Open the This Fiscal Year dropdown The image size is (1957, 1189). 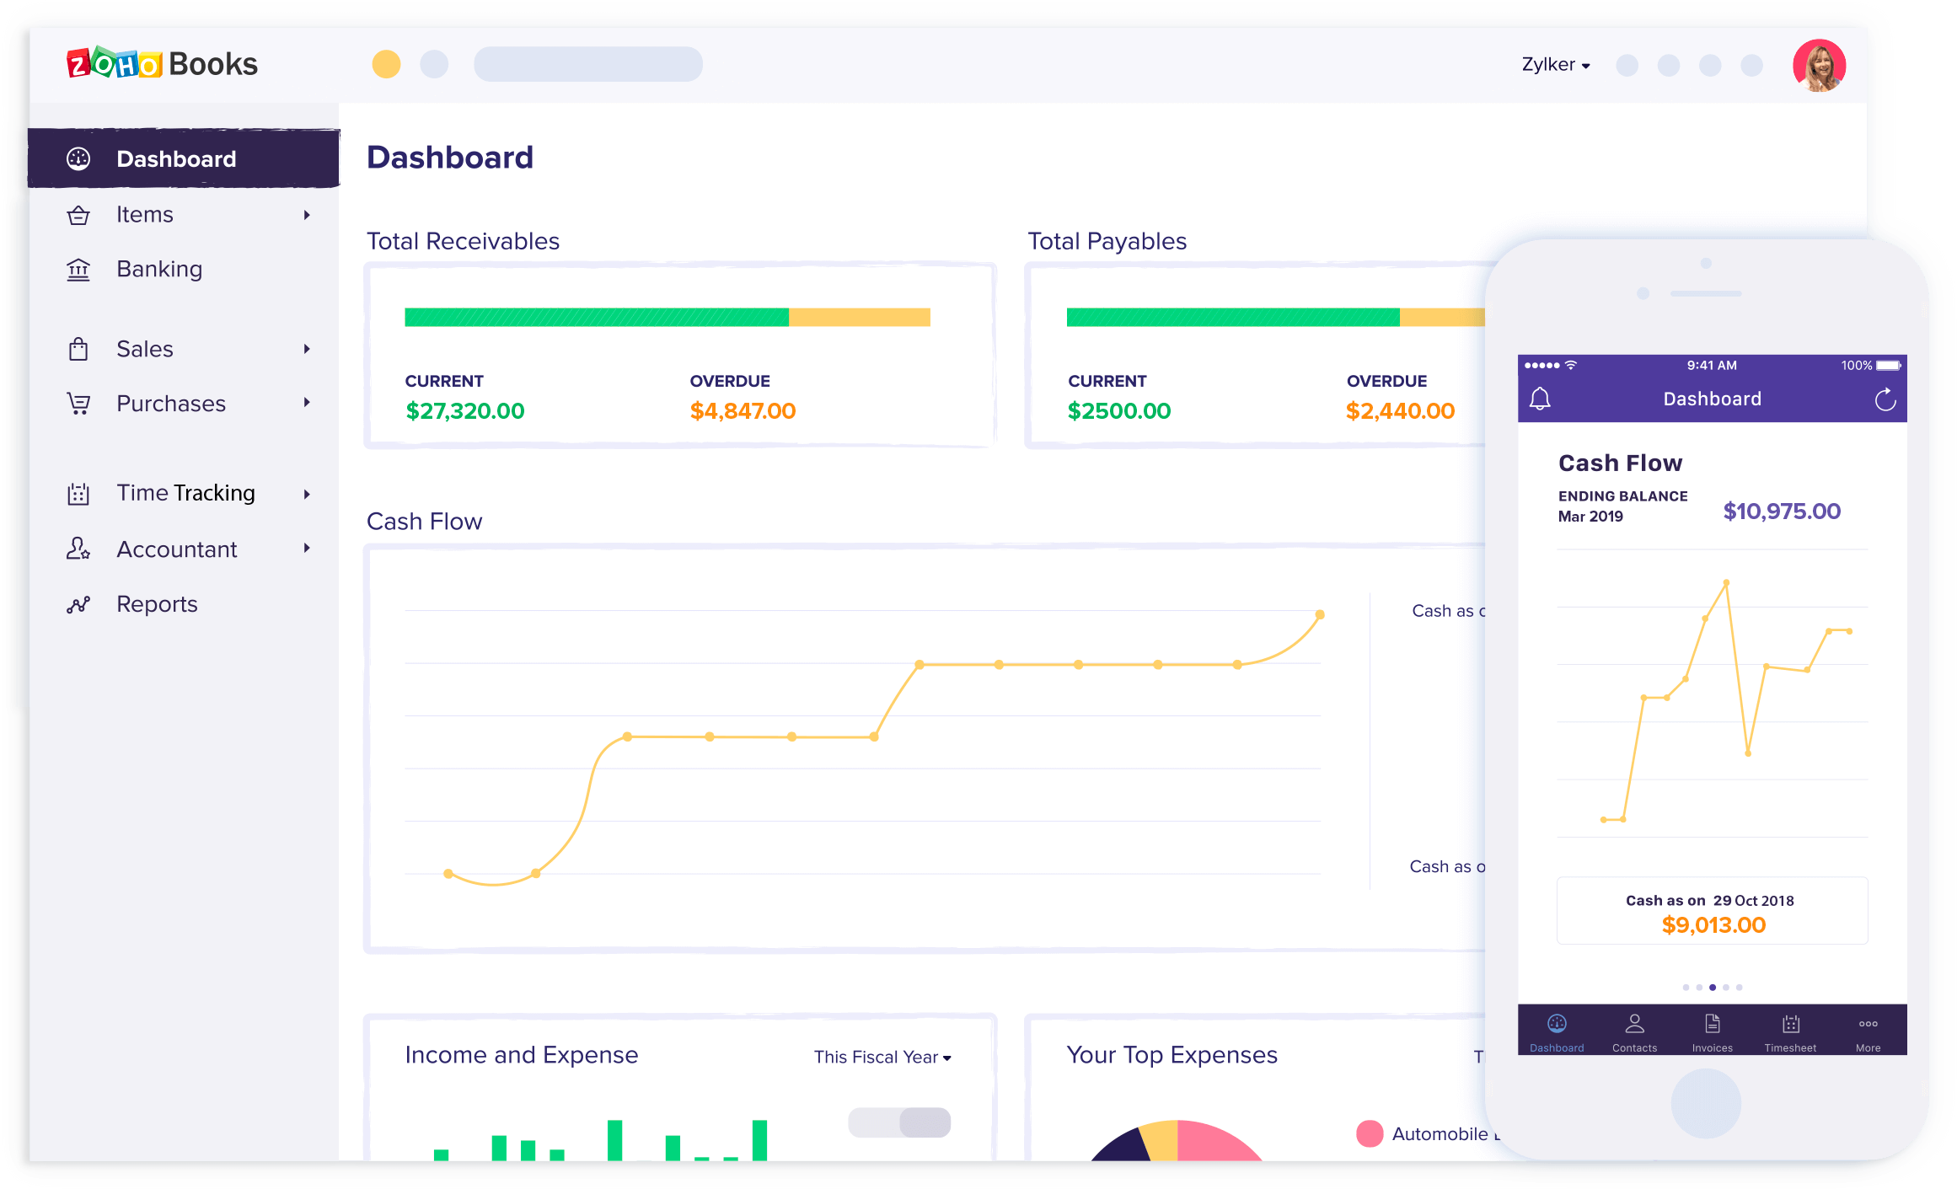[x=882, y=1057]
